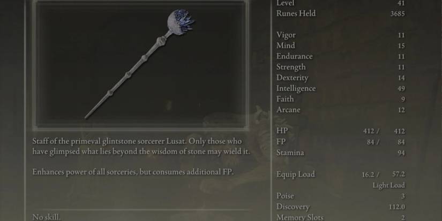The width and height of the screenshot is (442, 221).
Task: Select the Poise stat label
Action: tap(285, 196)
